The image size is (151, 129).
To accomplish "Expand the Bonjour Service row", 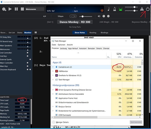I will (x=53, y=107).
